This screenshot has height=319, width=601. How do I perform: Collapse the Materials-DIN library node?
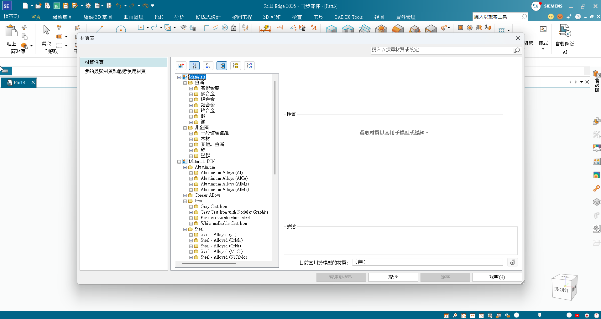point(179,162)
